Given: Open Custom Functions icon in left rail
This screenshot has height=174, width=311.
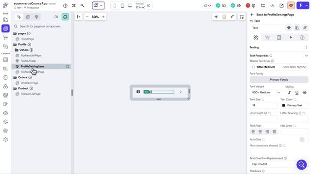Looking at the screenshot, I should (x=5, y=104).
